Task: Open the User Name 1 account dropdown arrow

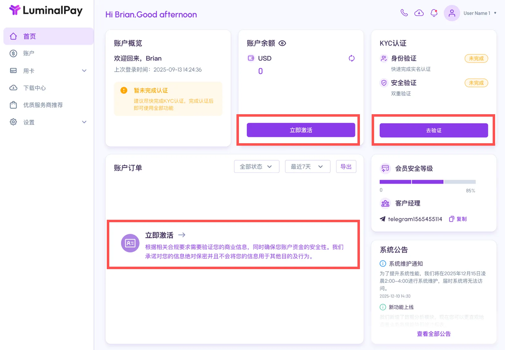Action: (x=495, y=13)
